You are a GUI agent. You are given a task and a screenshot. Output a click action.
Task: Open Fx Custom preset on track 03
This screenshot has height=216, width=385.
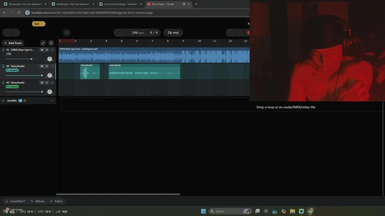click(12, 86)
